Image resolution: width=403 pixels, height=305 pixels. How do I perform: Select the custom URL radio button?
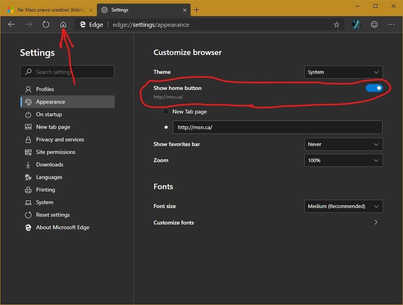[166, 127]
